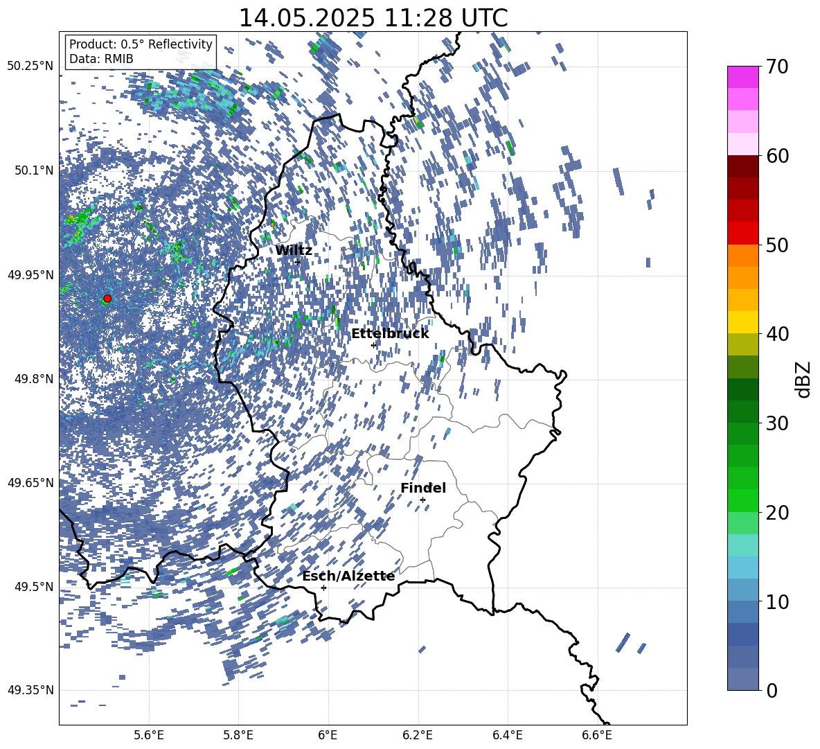The image size is (820, 749).
Task: Click the colorbar tick label 40
Action: point(777,334)
